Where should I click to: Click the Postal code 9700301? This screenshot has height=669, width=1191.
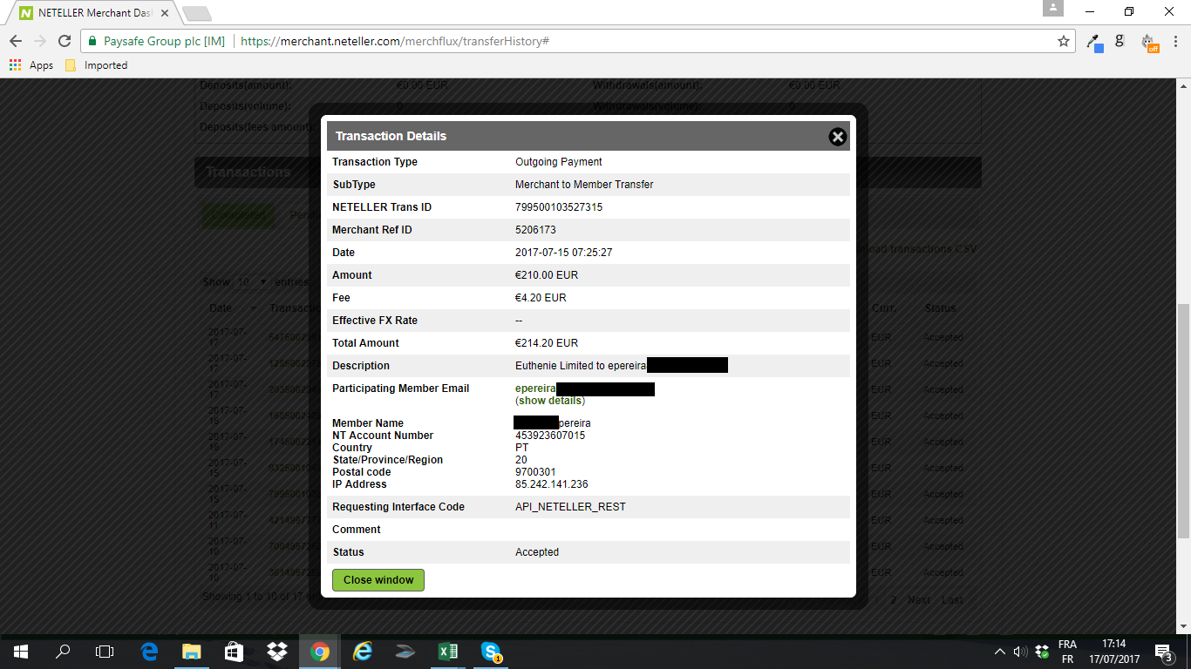coord(535,472)
